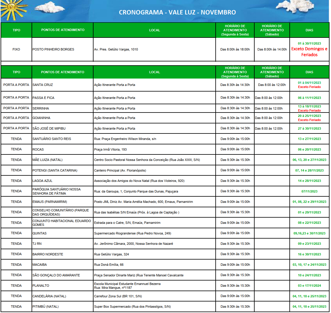The width and height of the screenshot is (331, 313).
Task: Select the 'SANTA CRUZ' service point
Action: coord(43,85)
